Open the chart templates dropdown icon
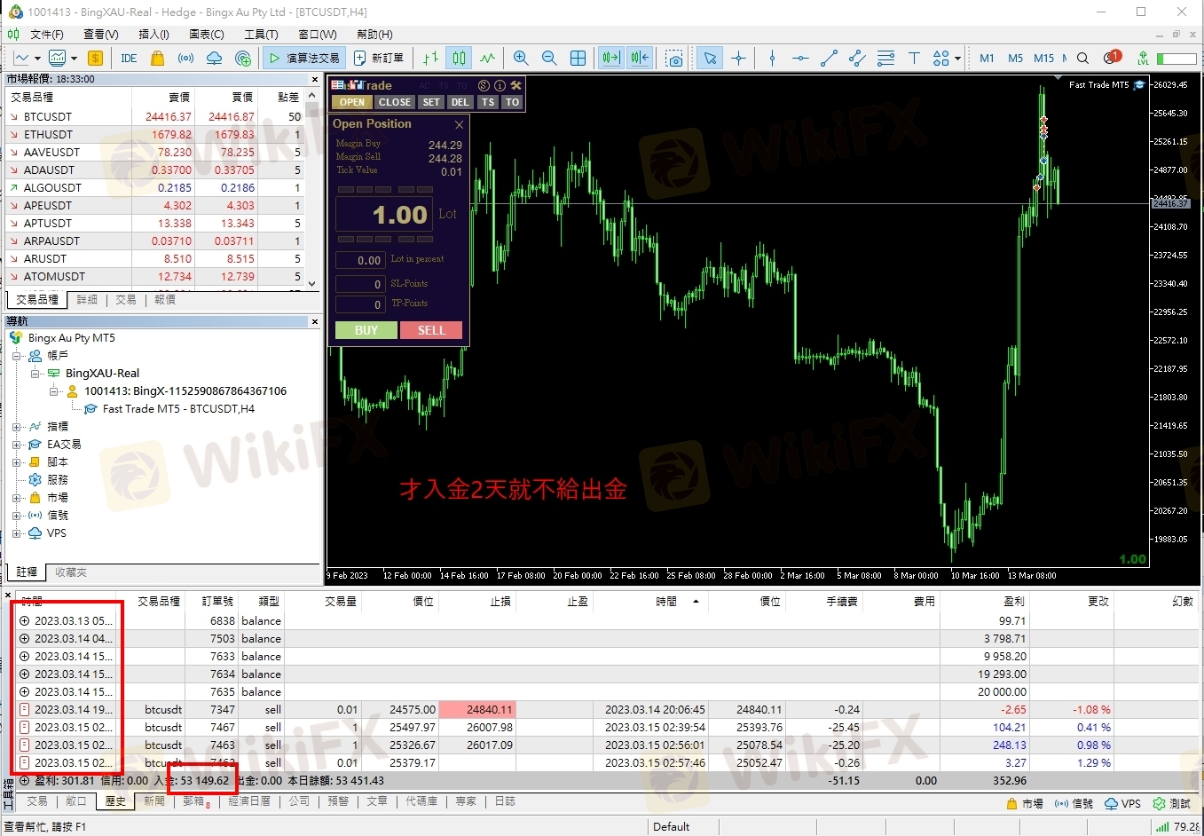Viewport: 1204px width, 836px height. tap(61, 59)
